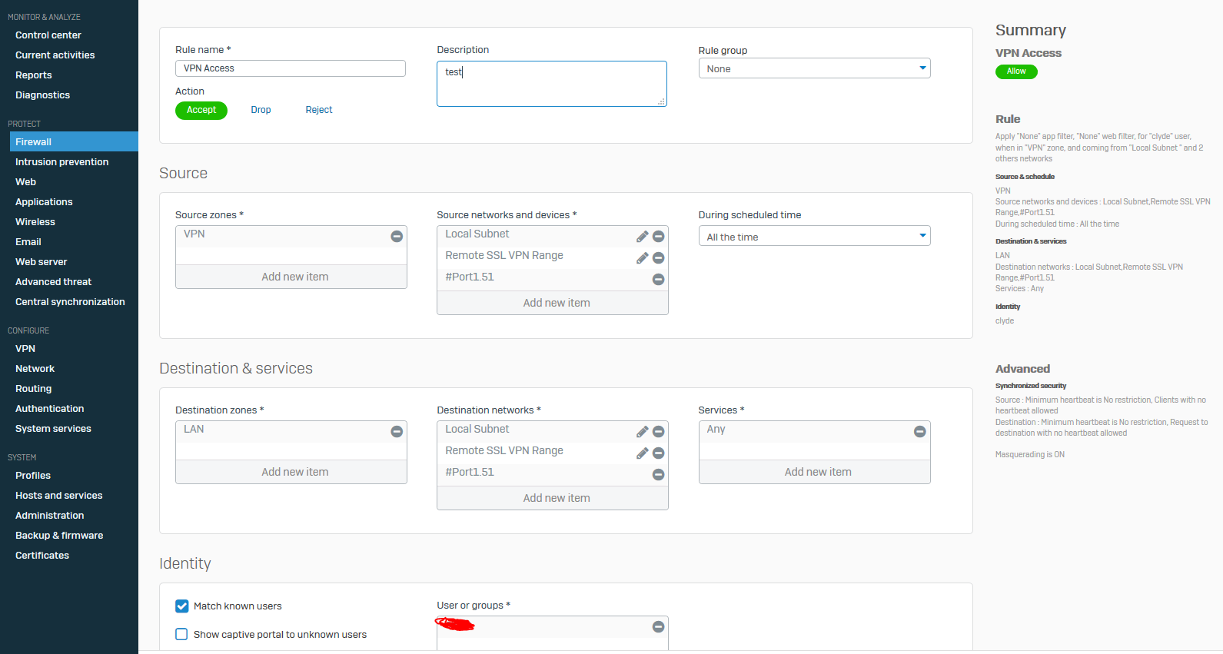
Task: Select the Drop action option
Action: pyautogui.click(x=261, y=110)
